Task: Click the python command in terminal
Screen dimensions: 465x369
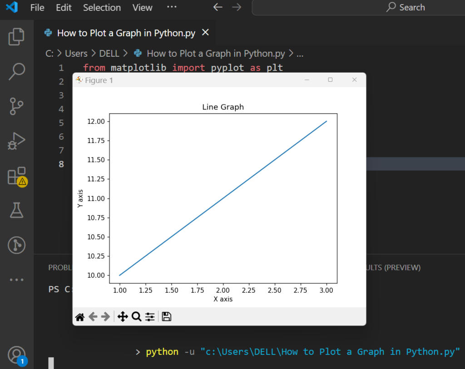Action: [x=162, y=352]
